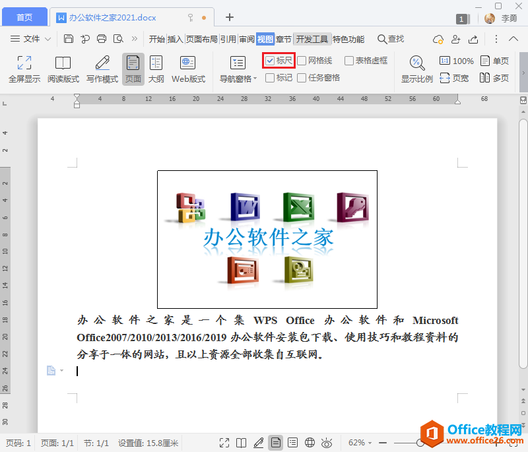Click the inserted Office logo picture

click(267, 239)
